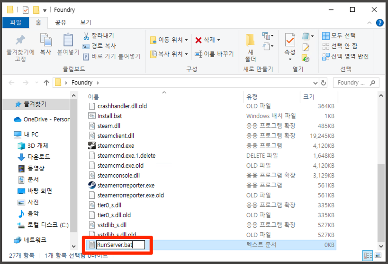This screenshot has width=388, height=264.
Task: Click 선택 안 함 (Select none)
Action: click(x=340, y=46)
